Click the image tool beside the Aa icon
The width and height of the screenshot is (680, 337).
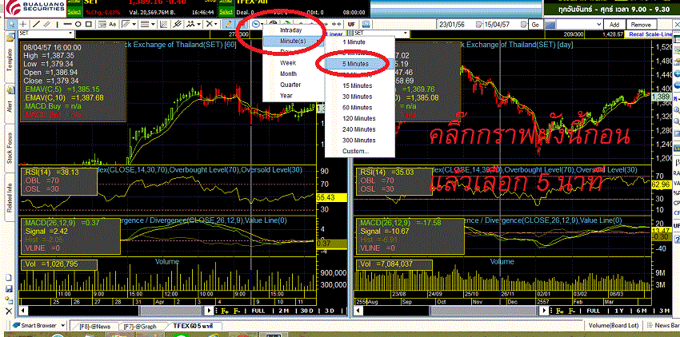[x=102, y=24]
